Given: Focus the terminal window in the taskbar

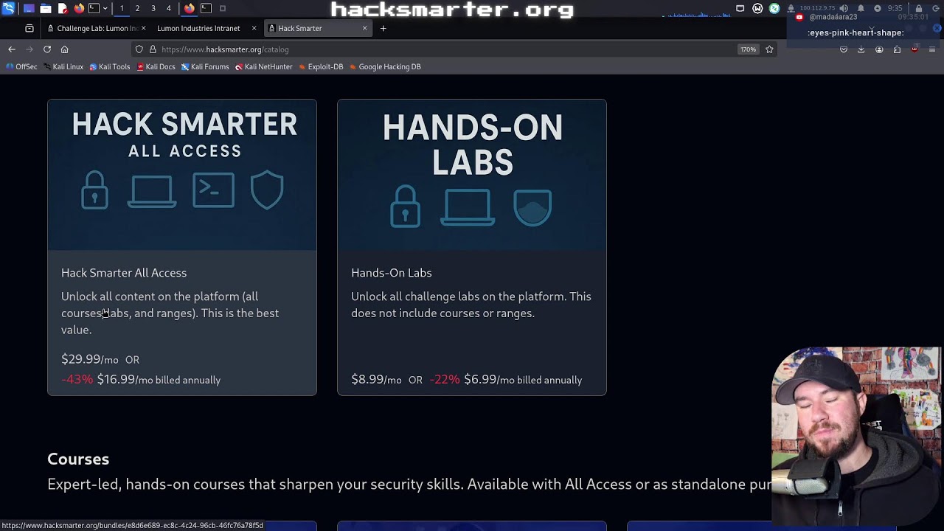Looking at the screenshot, I should click(x=206, y=8).
